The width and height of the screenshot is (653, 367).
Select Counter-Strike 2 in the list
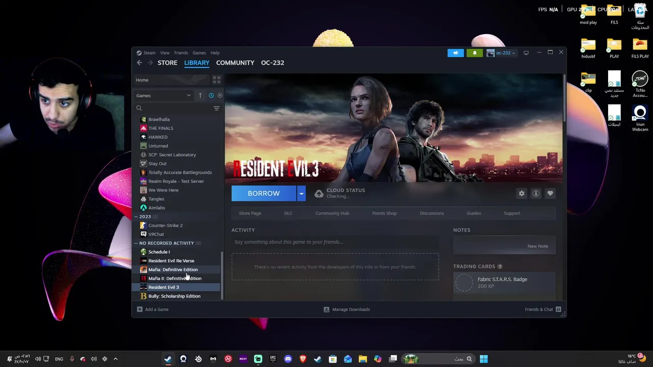coord(165,225)
